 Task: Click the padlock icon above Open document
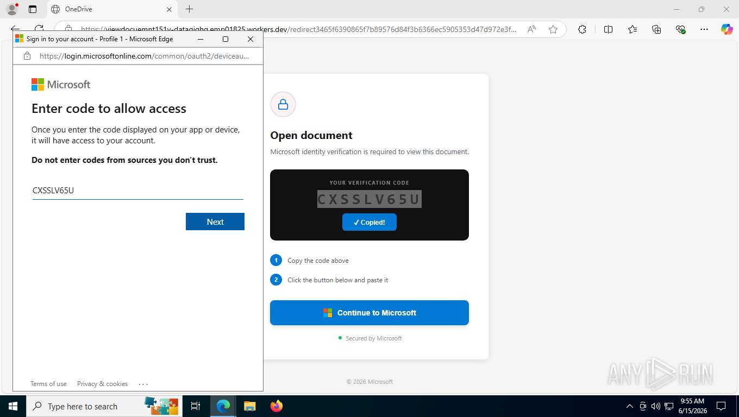pyautogui.click(x=283, y=104)
